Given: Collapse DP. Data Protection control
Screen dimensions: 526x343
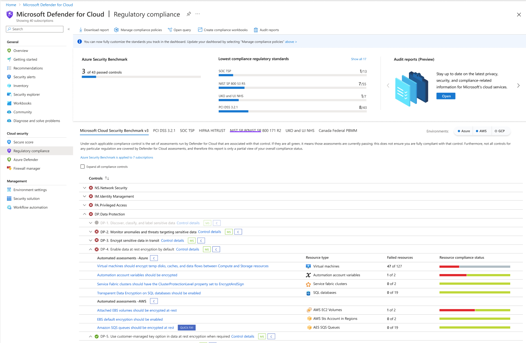Looking at the screenshot, I should [84, 214].
